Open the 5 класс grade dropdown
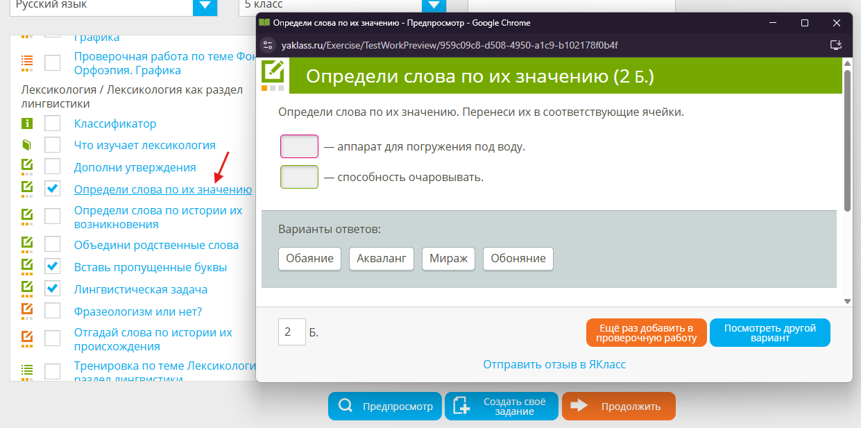 434,6
